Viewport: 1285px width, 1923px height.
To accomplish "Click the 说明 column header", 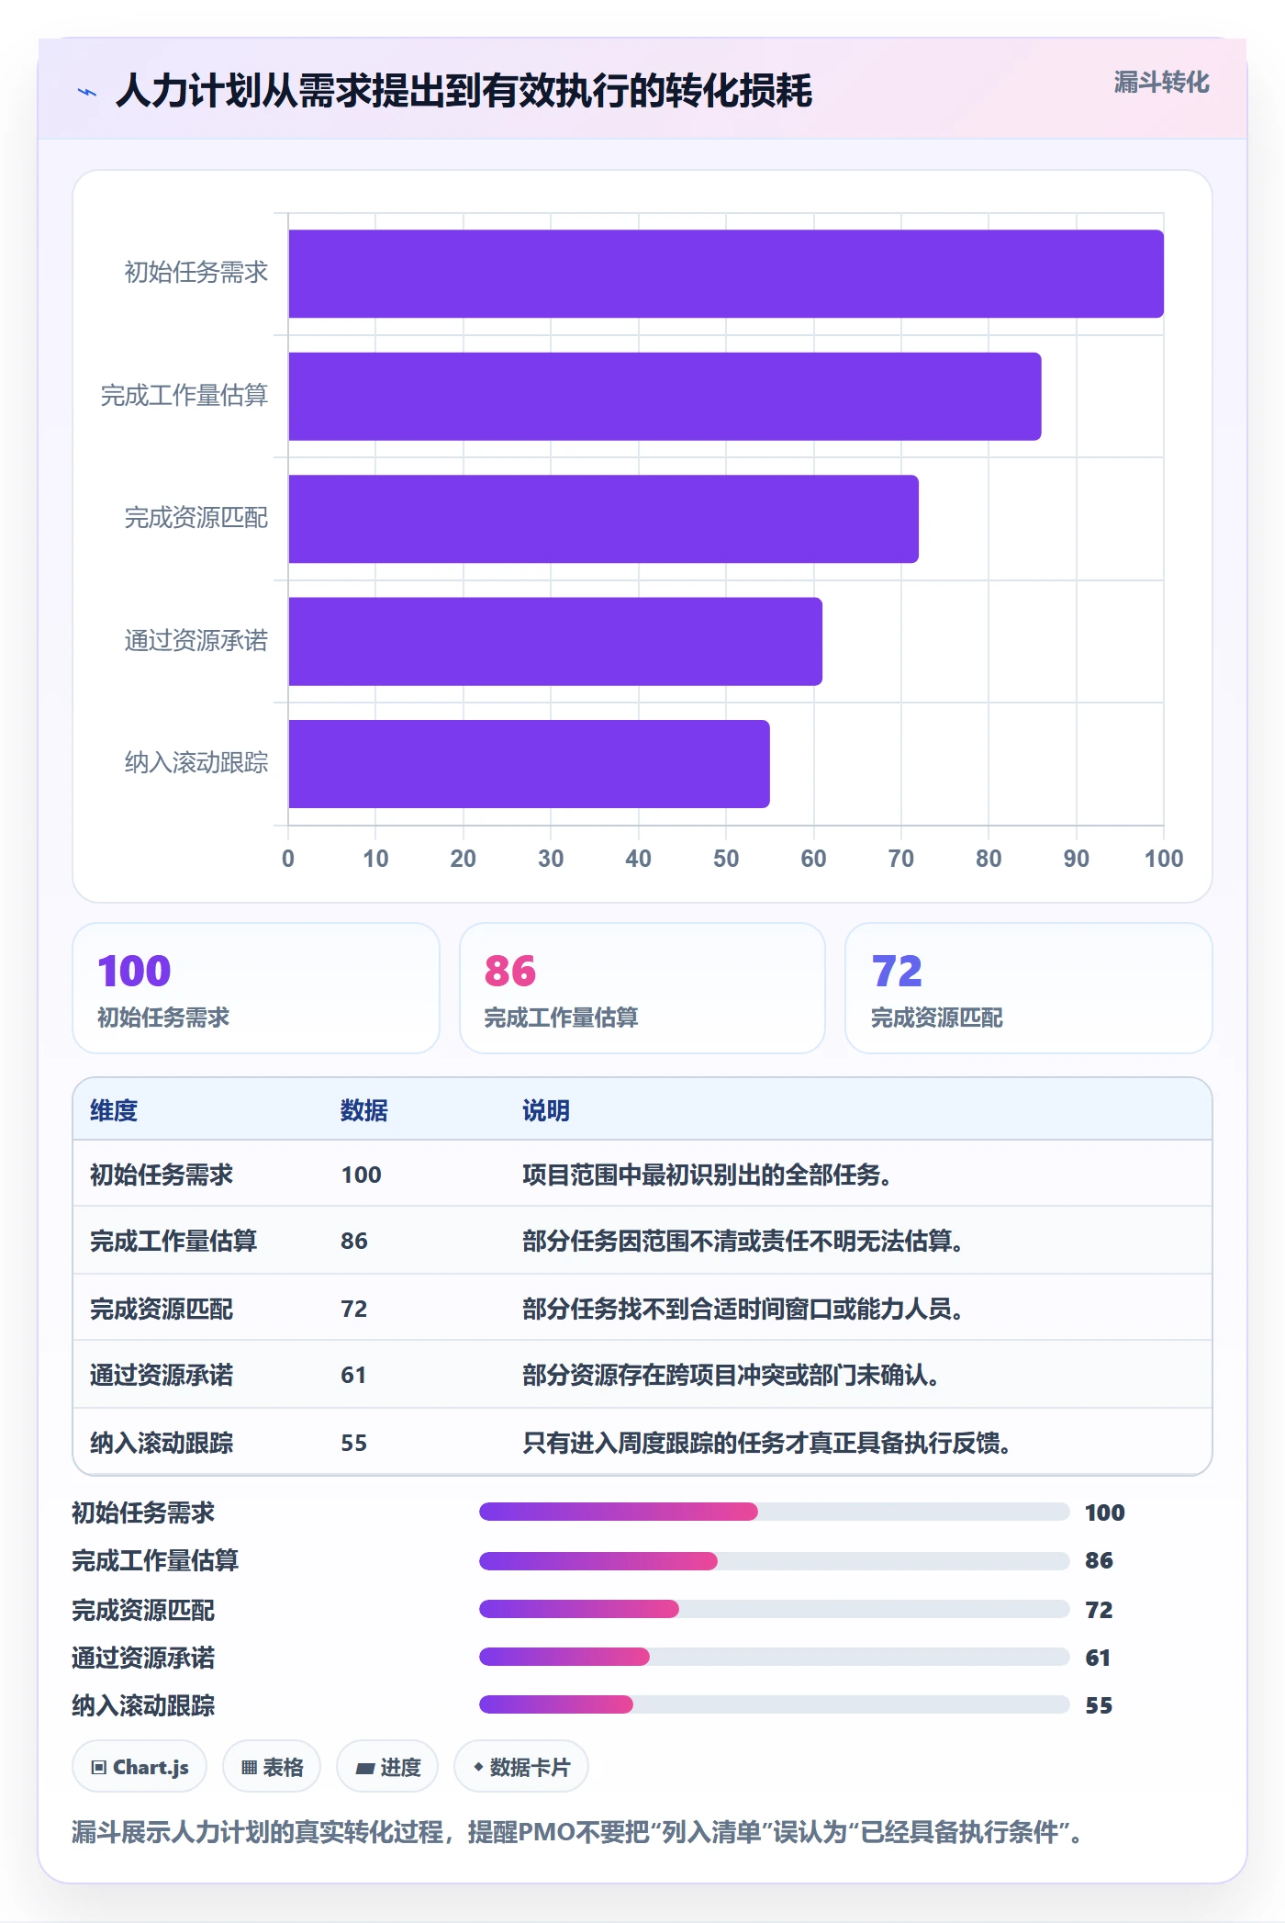I will click(x=546, y=1110).
